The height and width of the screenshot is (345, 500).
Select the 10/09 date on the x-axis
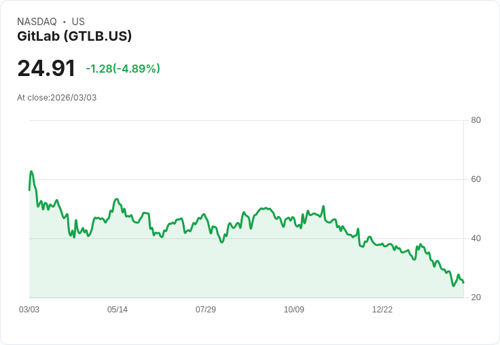pos(294,310)
